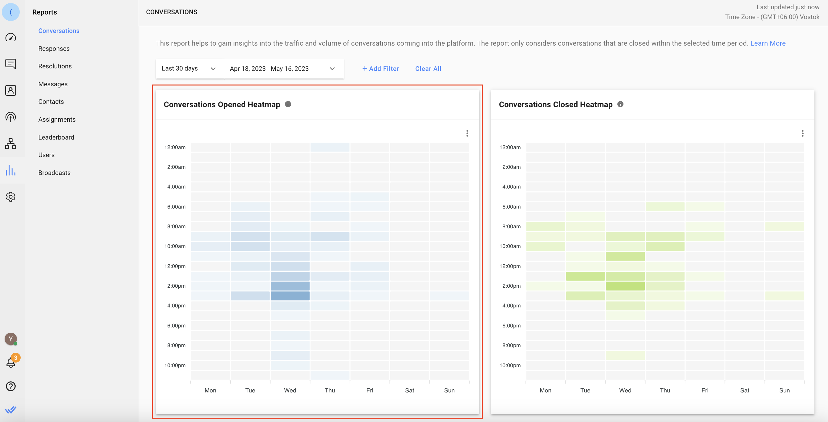
Task: Toggle the Conversations Closed Heatmap options
Action: point(802,133)
